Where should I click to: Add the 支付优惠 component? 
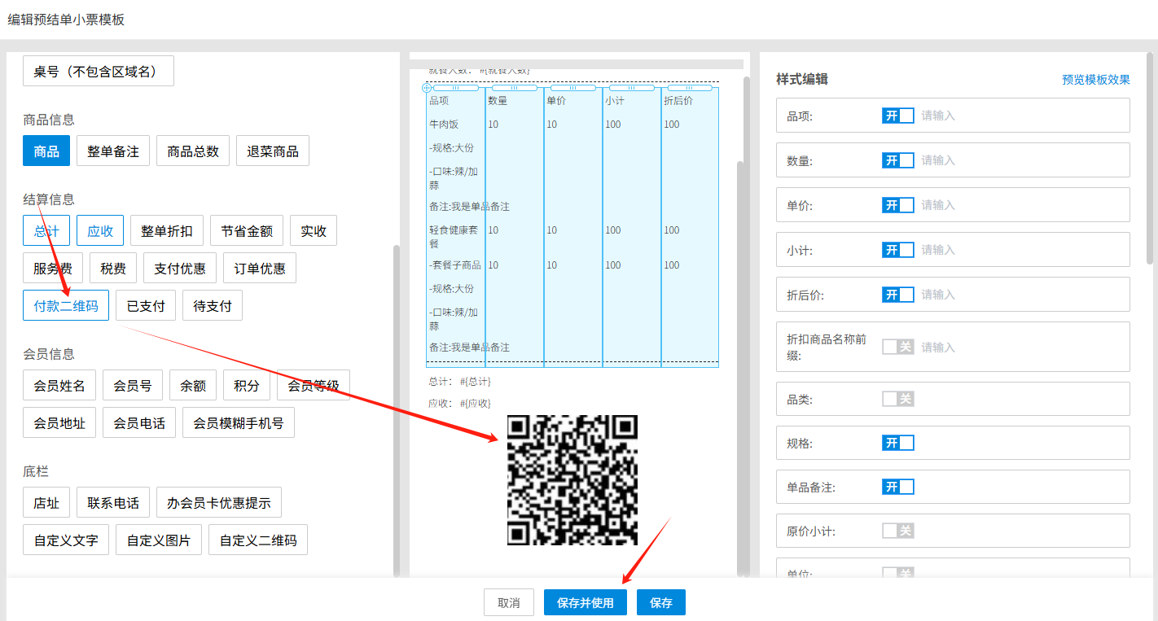coord(180,269)
